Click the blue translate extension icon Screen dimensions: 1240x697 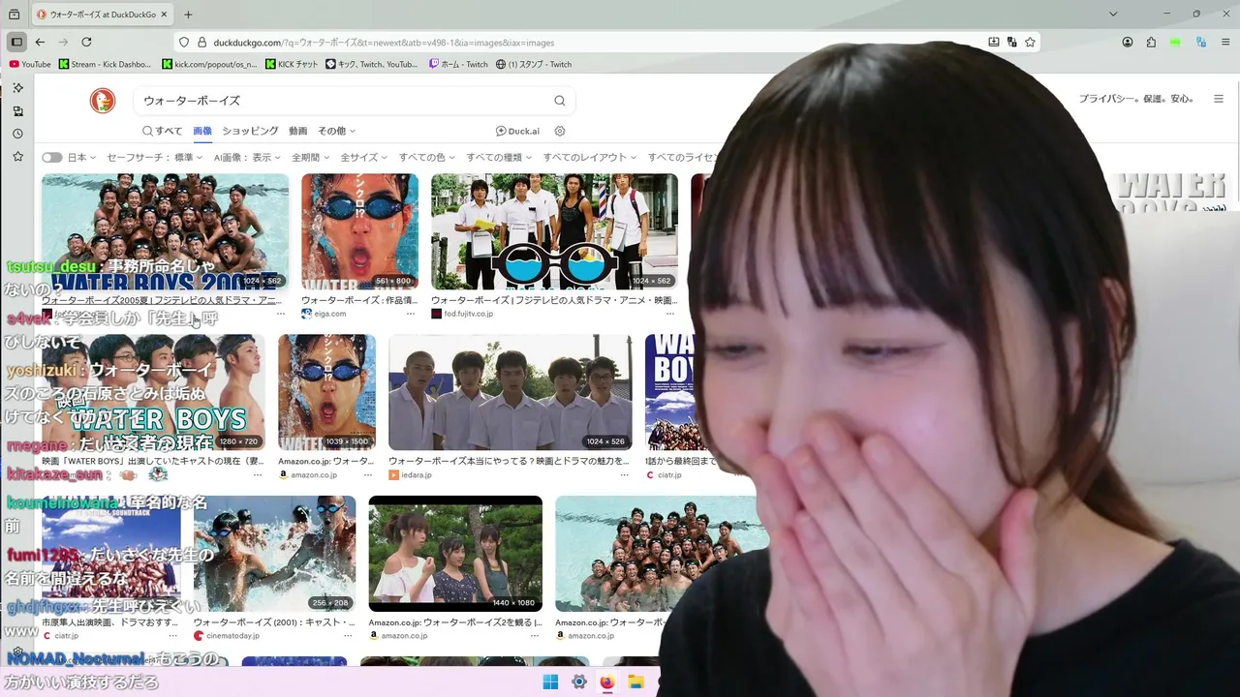coord(1201,42)
